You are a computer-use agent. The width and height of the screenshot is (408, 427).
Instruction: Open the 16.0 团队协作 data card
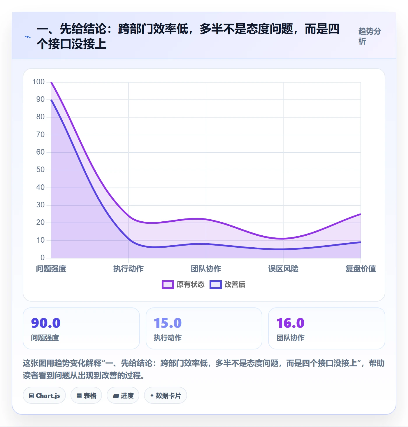coord(327,328)
